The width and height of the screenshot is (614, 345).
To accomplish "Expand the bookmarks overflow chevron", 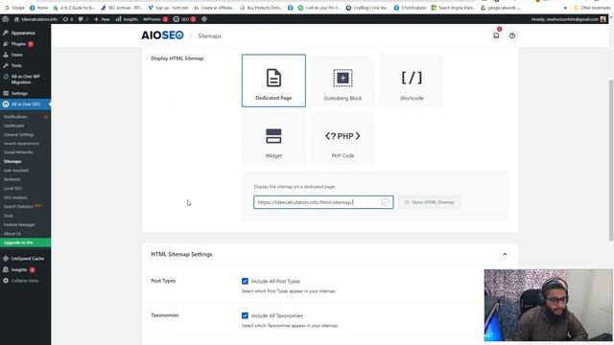I will tap(565, 8).
